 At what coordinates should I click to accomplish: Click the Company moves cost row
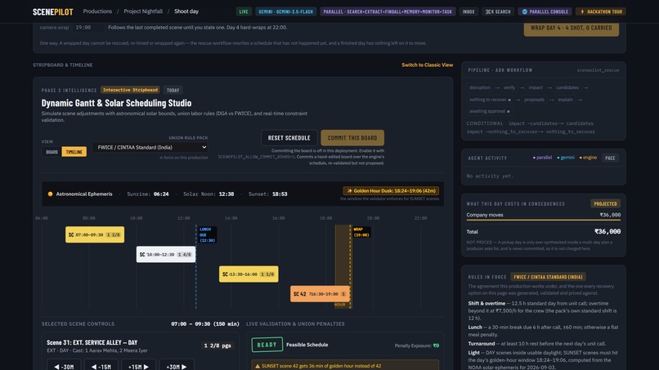[x=544, y=215]
